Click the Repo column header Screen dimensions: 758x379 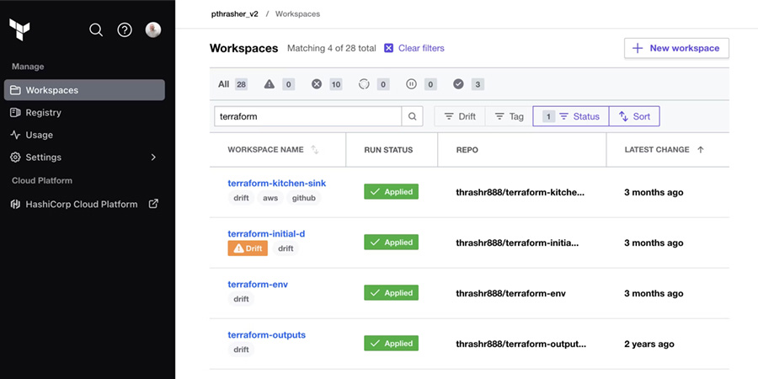coord(467,150)
